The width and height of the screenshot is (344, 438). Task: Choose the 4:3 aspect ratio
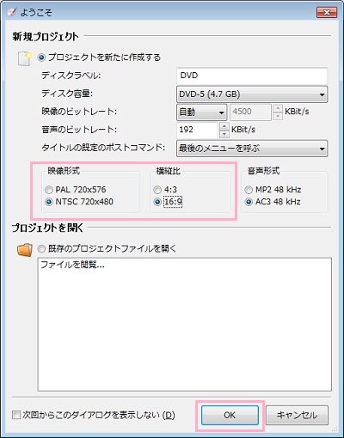tap(157, 190)
